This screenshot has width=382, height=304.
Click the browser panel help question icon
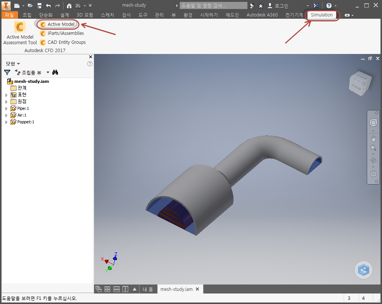point(89,64)
